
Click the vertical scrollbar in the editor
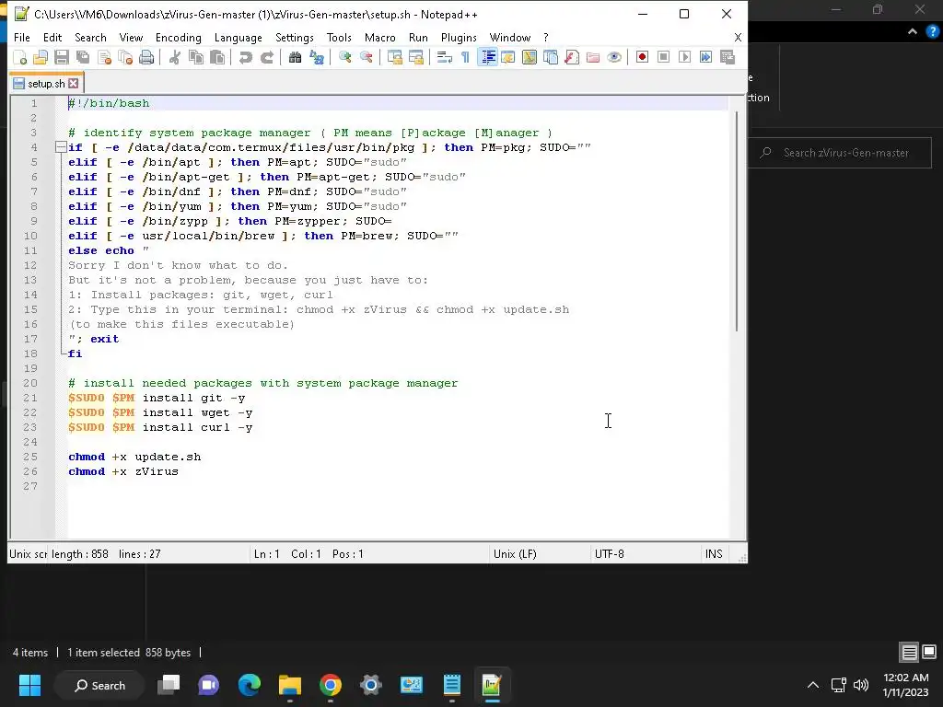[x=737, y=220]
